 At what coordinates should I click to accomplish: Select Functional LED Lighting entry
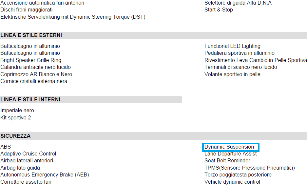click(x=232, y=46)
